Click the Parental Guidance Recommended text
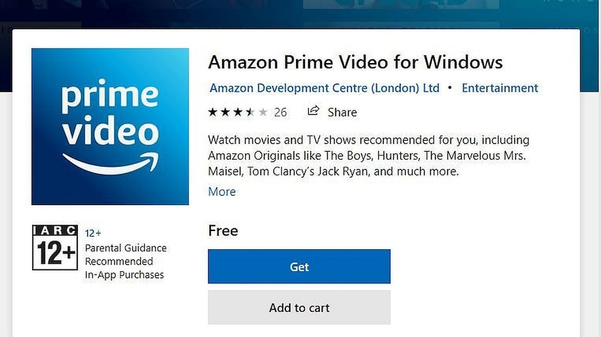Image resolution: width=601 pixels, height=337 pixels. [126, 255]
